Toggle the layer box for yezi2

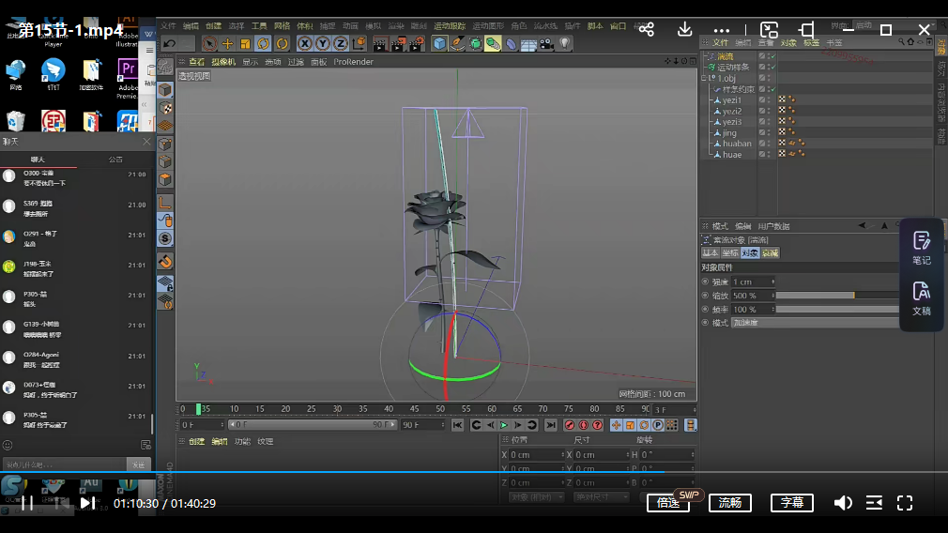(762, 111)
